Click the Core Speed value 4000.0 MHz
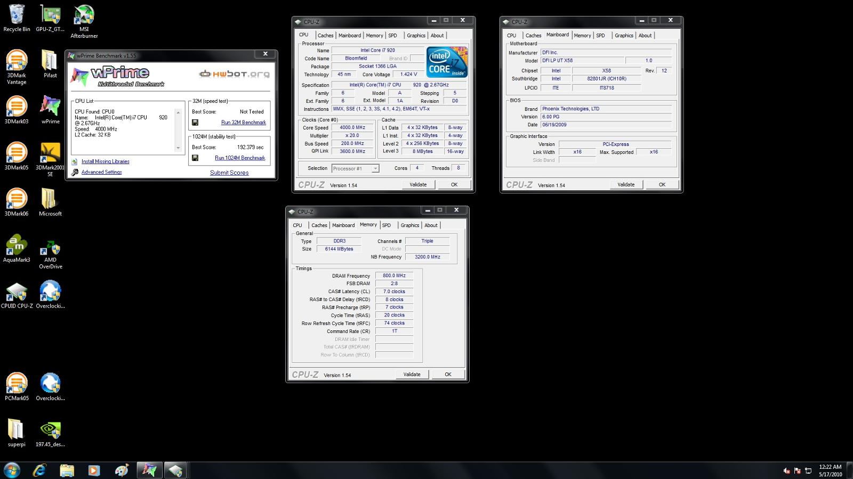 tap(352, 128)
